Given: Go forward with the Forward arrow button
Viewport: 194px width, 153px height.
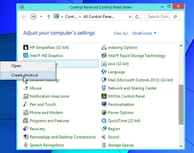Looking at the screenshot, I should pos(33,17).
